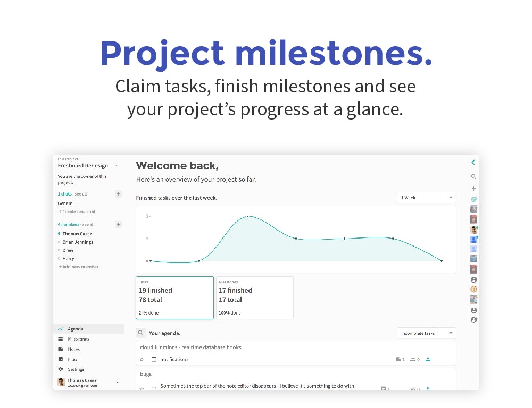The height and width of the screenshot is (408, 532).
Task: Select the Tasks summary card
Action: 174,297
